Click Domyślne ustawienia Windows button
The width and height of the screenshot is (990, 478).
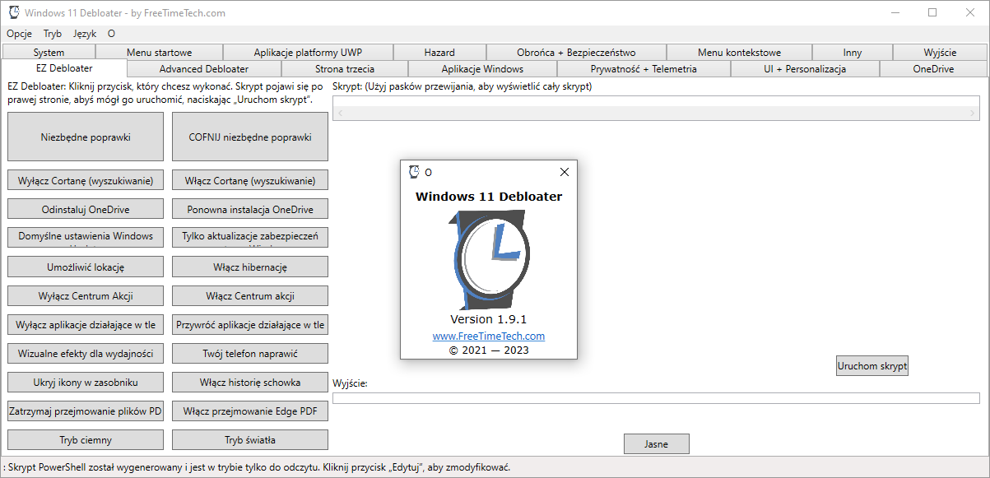[x=86, y=237]
